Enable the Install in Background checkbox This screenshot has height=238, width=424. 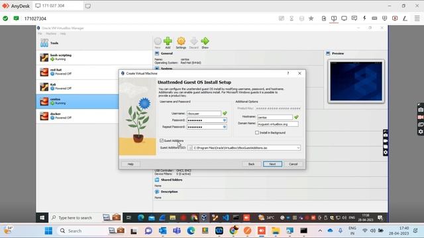[257, 132]
